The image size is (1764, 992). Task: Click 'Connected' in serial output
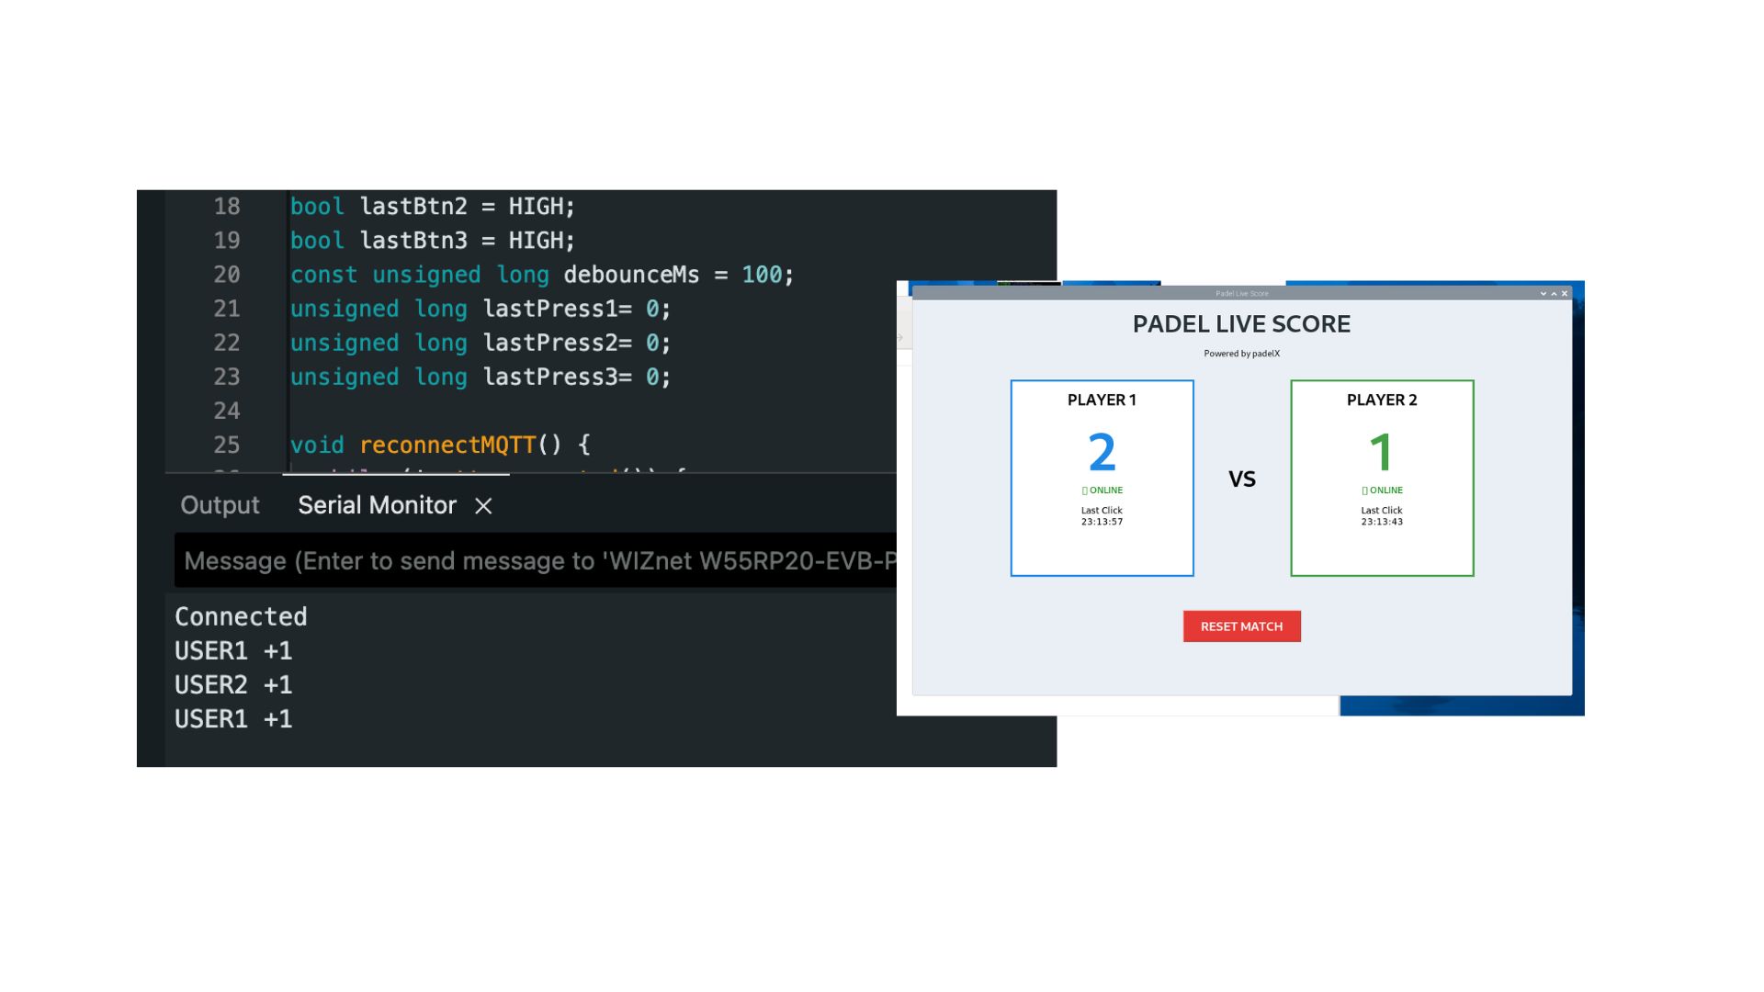241,616
